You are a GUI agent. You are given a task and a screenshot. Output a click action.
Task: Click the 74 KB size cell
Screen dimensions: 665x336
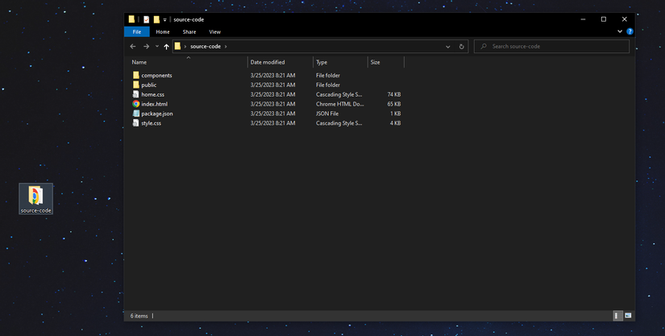click(x=394, y=94)
